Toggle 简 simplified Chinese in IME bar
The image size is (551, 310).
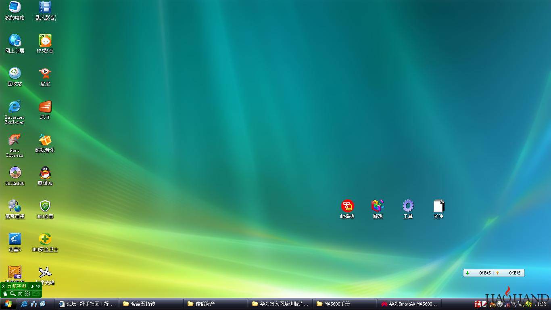click(20, 294)
